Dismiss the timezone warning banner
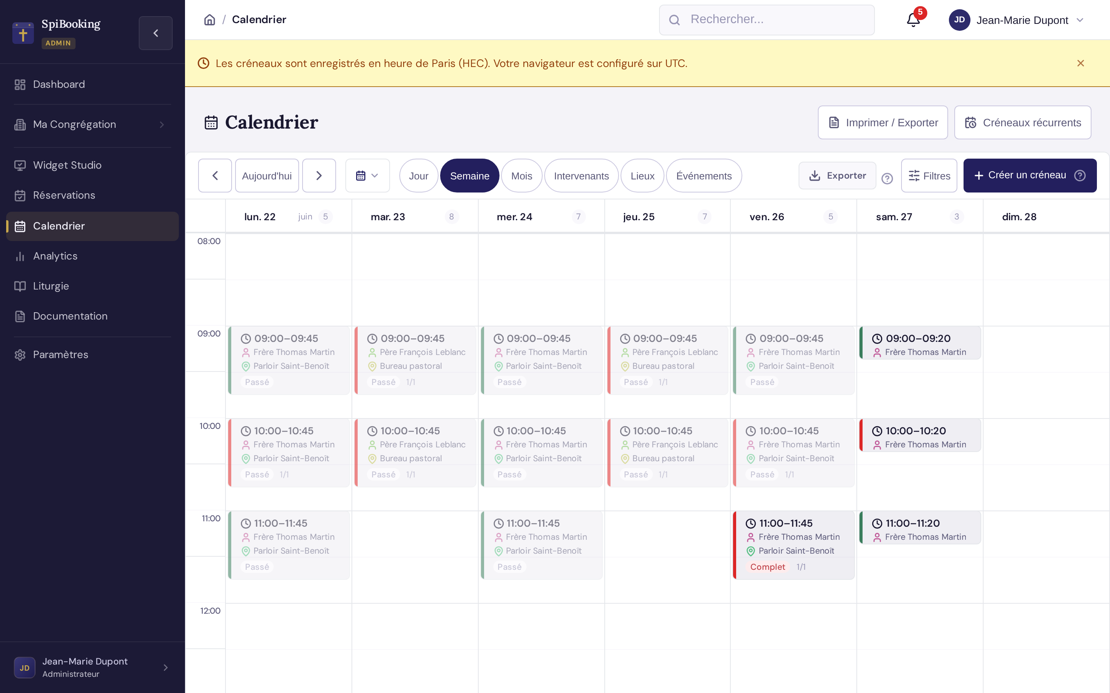 tap(1081, 63)
